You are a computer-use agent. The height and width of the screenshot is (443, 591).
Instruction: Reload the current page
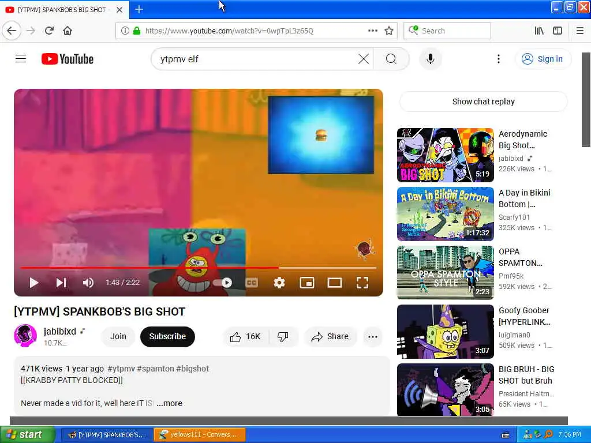49,31
